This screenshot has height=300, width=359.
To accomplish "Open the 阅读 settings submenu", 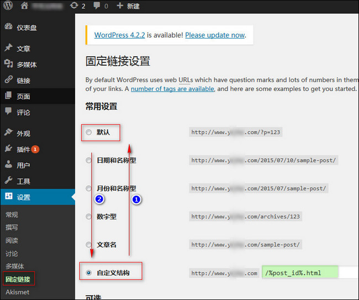I will [x=12, y=240].
